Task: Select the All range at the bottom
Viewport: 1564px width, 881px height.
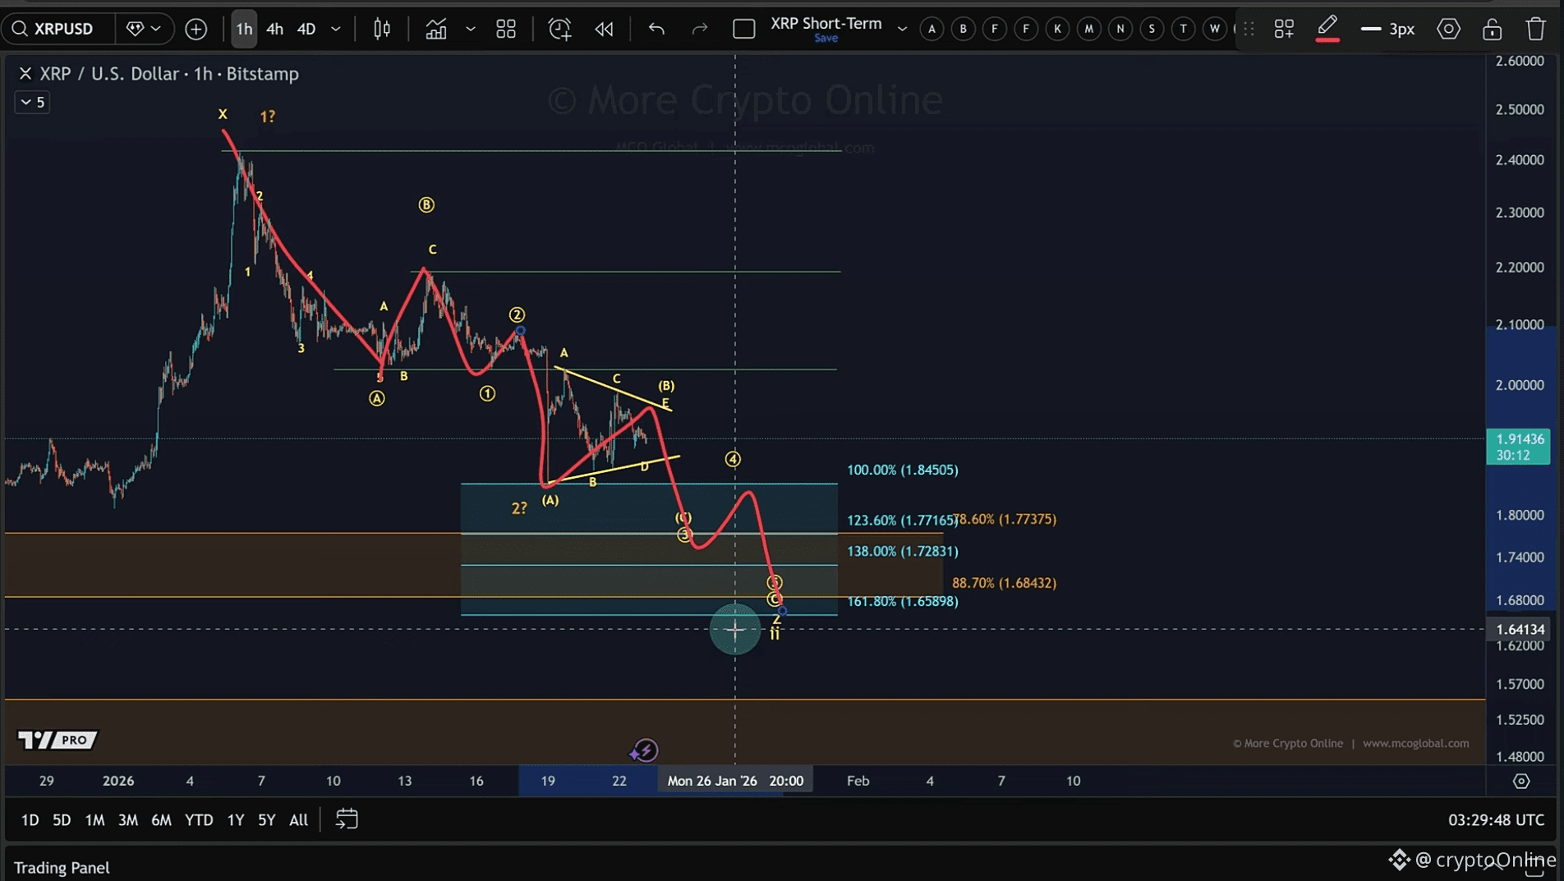Action: point(297,819)
